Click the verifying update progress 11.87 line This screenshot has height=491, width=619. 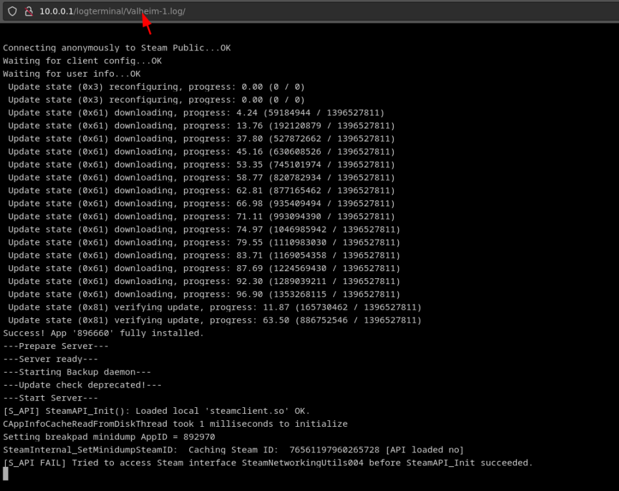tap(215, 307)
